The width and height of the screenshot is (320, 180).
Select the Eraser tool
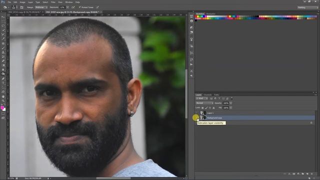pyautogui.click(x=3, y=61)
